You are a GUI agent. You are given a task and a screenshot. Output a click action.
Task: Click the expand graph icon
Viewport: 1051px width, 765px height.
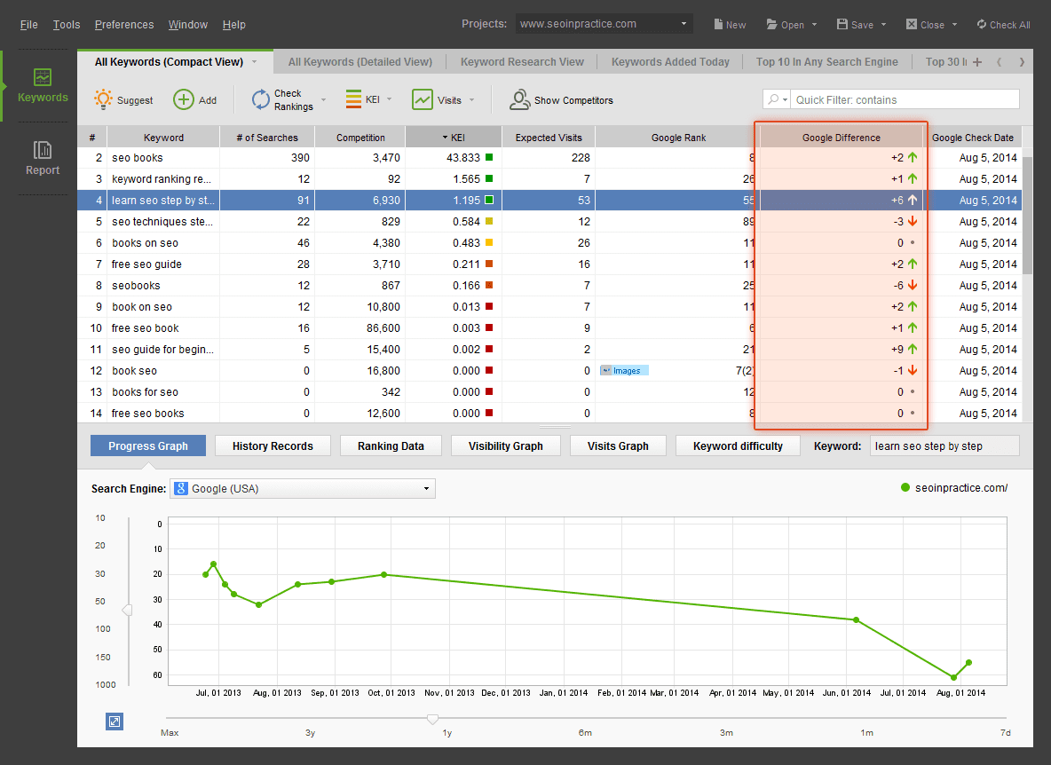[x=114, y=722]
